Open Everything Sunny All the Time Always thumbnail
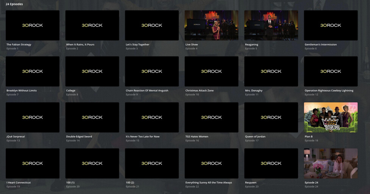Viewport: 370px width, 194px height. (211, 163)
